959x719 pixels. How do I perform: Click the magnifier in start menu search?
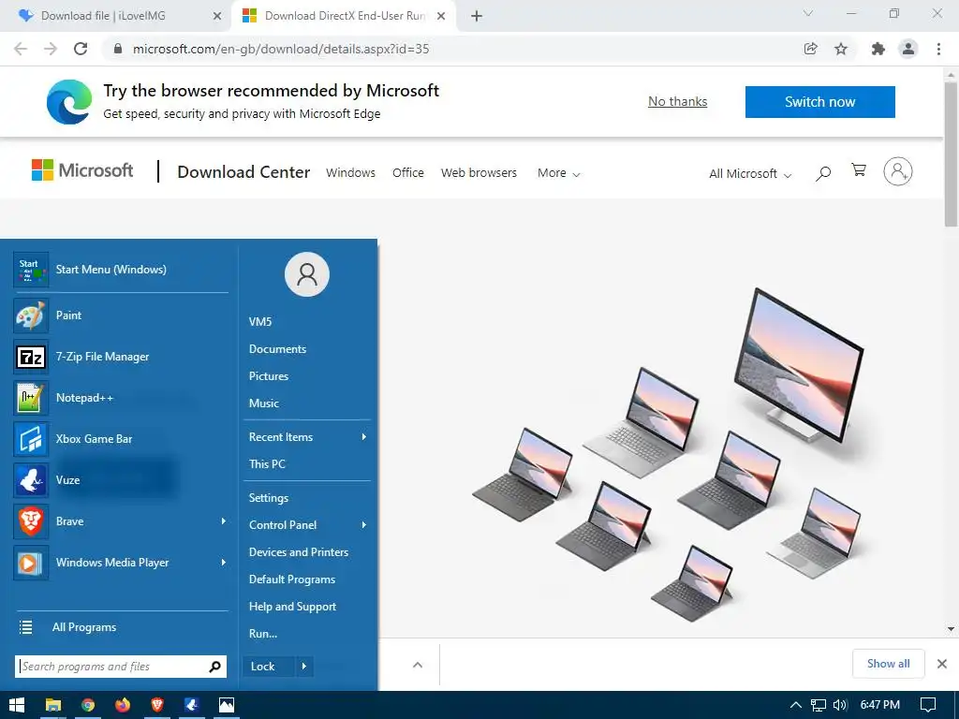(214, 667)
